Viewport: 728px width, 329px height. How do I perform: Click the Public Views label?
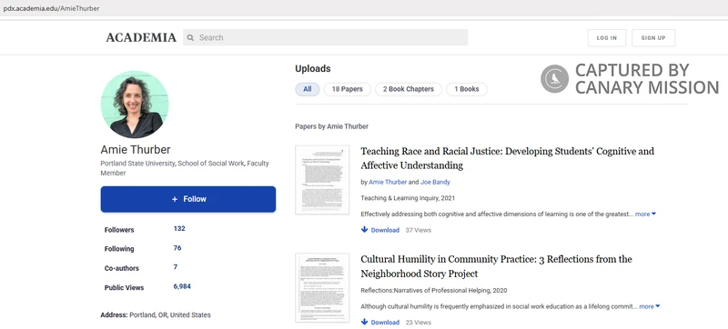tap(125, 288)
